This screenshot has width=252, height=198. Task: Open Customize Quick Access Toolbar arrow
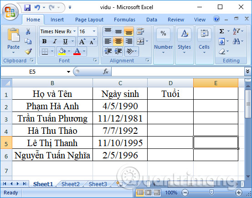tap(70, 8)
